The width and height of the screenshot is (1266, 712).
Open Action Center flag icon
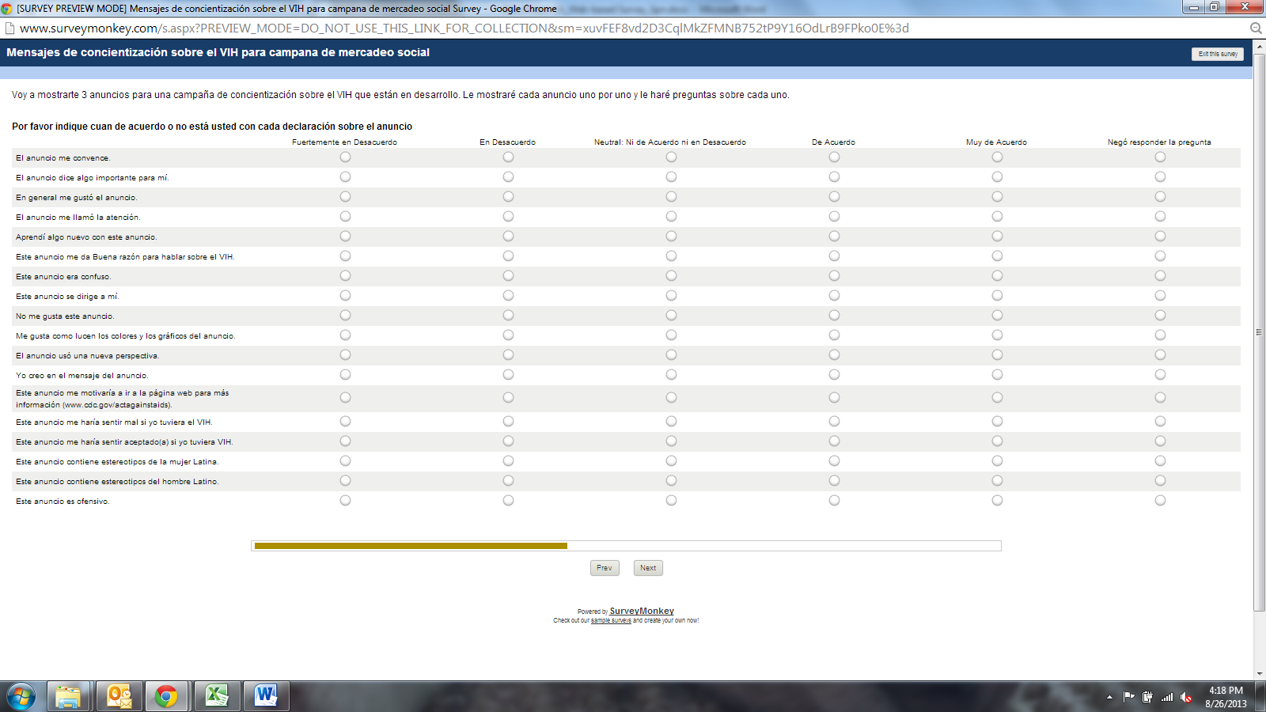coord(1129,697)
